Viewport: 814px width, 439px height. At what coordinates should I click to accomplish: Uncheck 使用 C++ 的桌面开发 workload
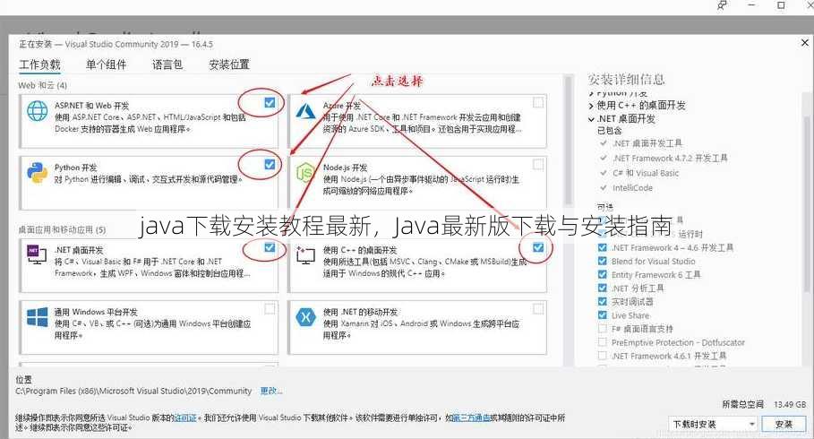[x=538, y=247]
